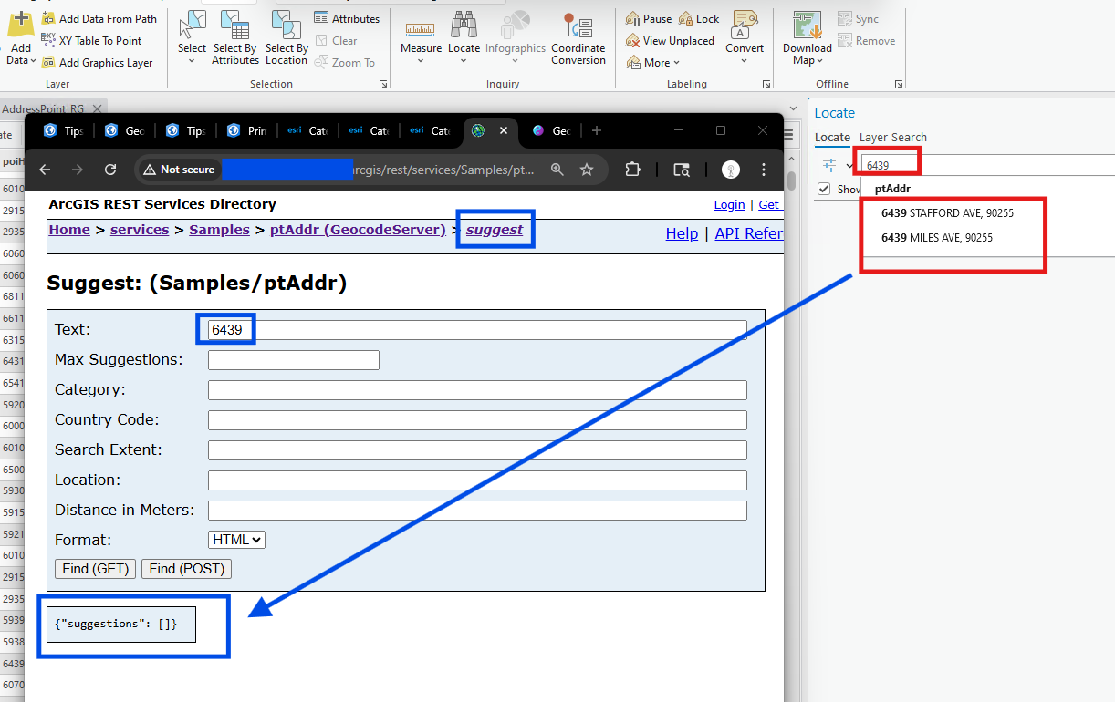Expand the Convert dropdown arrow
This screenshot has height=702, width=1115.
[x=745, y=62]
